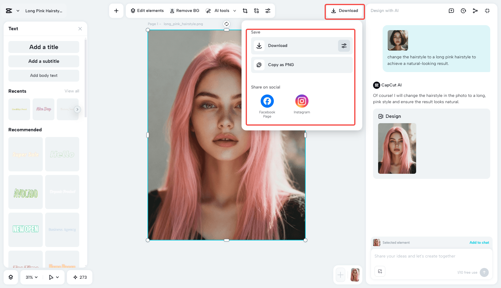Image resolution: width=501 pixels, height=288 pixels.
Task: Open the Adjust settings icon in the toolbar
Action: tap(268, 10)
